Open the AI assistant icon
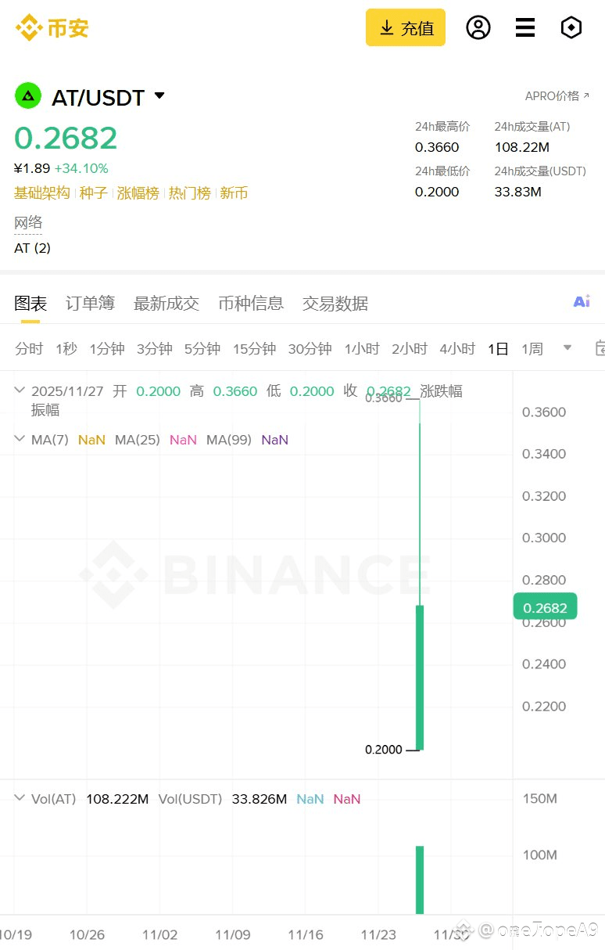This screenshot has width=605, height=950. 582,301
